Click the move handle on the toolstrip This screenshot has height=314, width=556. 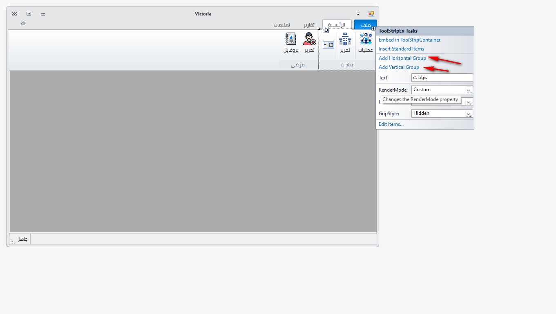tap(326, 30)
